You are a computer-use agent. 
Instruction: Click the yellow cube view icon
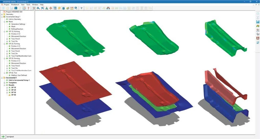(59, 8)
